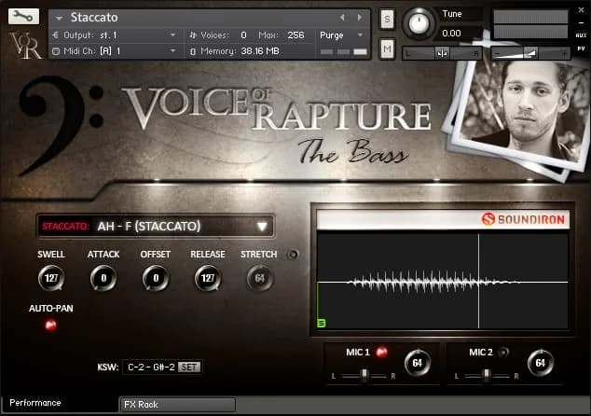Go to previous instrument arrow

click(342, 18)
